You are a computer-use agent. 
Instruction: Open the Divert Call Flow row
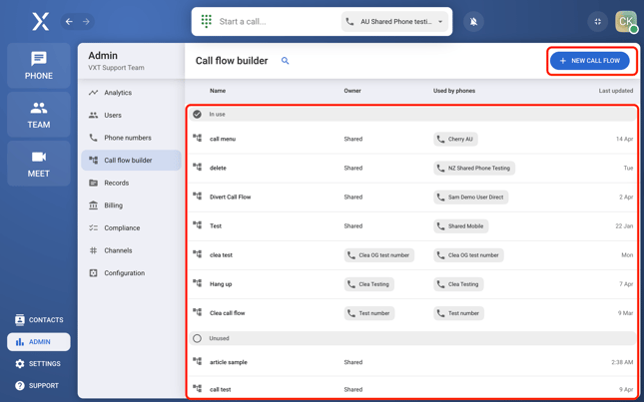coord(231,198)
